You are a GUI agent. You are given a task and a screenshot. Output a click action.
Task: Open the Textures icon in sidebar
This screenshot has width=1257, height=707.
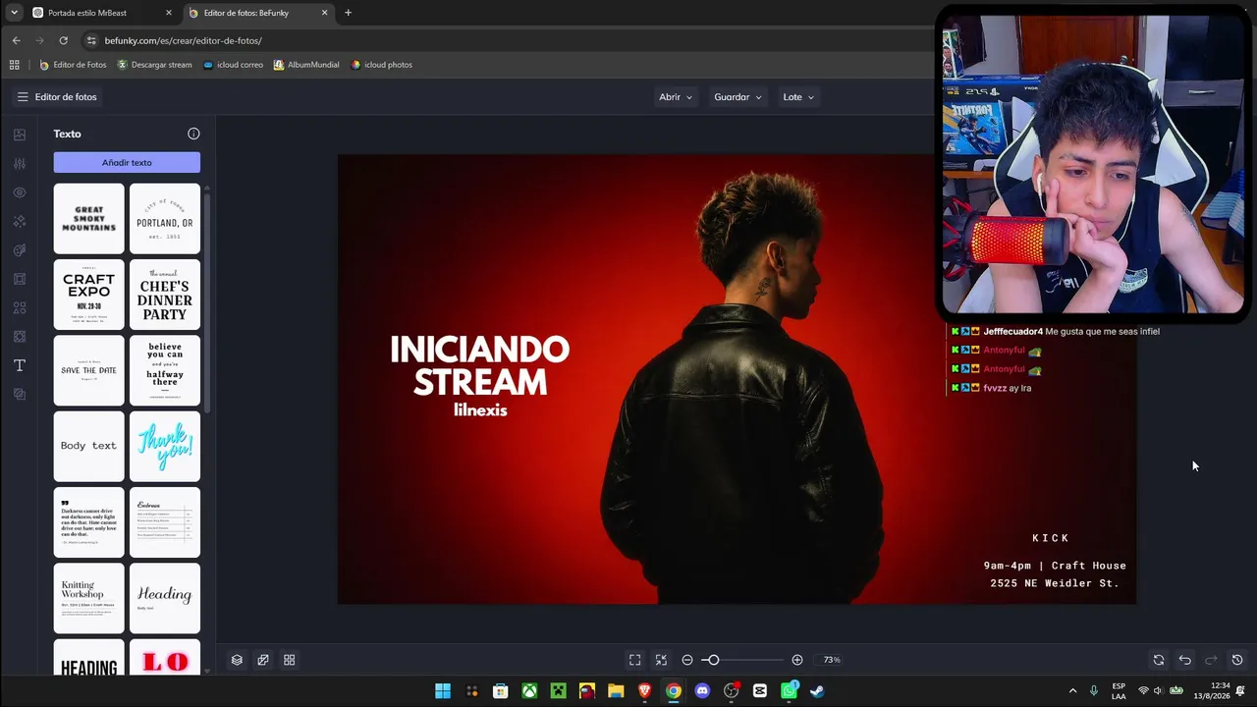point(20,394)
